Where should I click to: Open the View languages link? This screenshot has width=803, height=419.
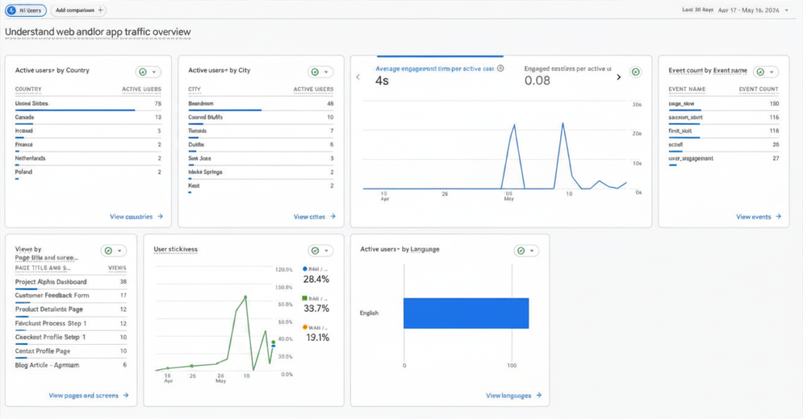click(513, 396)
